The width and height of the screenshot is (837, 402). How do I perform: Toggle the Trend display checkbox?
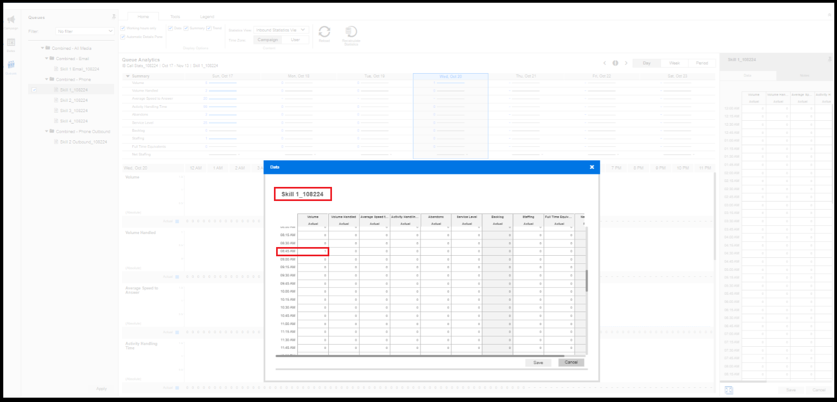[209, 28]
